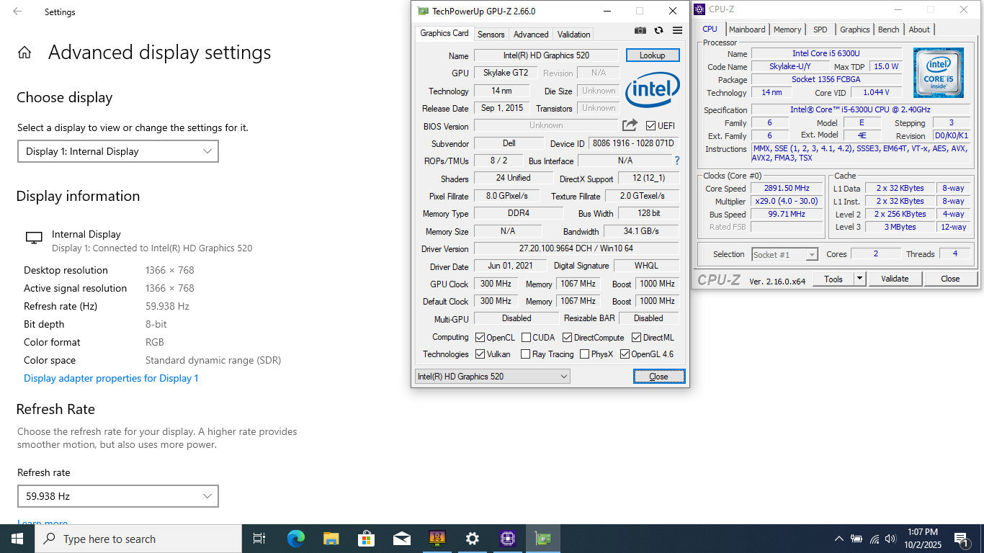Screen dimensions: 984x553
Task: Click the BIOS export share icon
Action: (x=630, y=125)
